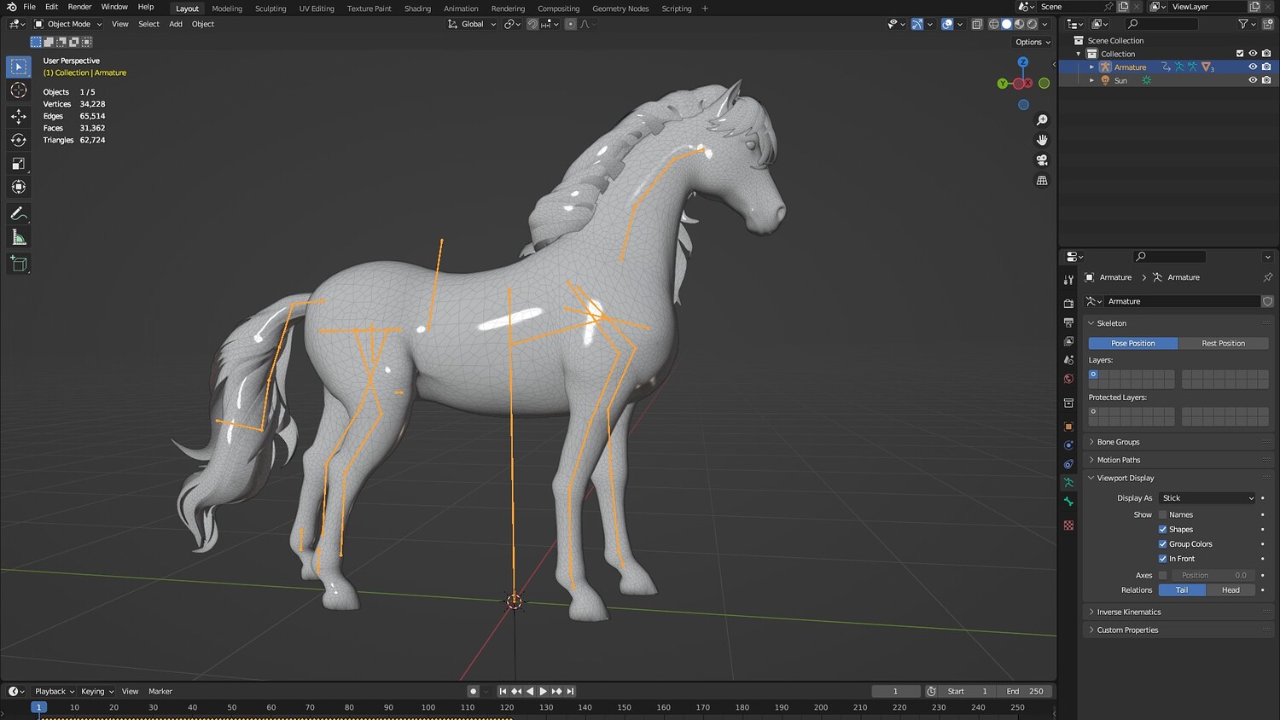Click the outliner filter funnel icon
This screenshot has height=720, width=1280.
(x=1243, y=24)
